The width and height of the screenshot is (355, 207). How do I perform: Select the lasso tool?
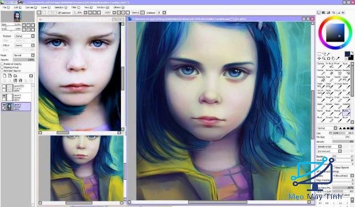tap(324, 54)
